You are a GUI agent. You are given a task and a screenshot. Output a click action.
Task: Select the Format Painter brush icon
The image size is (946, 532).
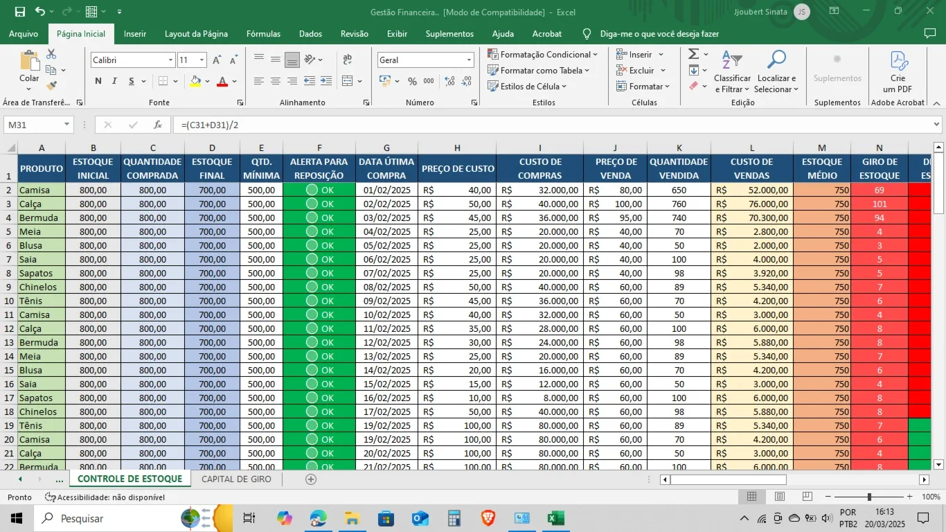click(x=51, y=86)
